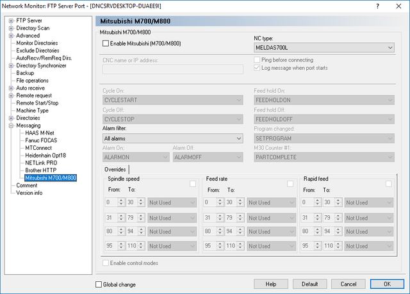The image size is (410, 294).
Task: Open Rapid feed 95-110 Not Used dropdown
Action: click(369, 246)
